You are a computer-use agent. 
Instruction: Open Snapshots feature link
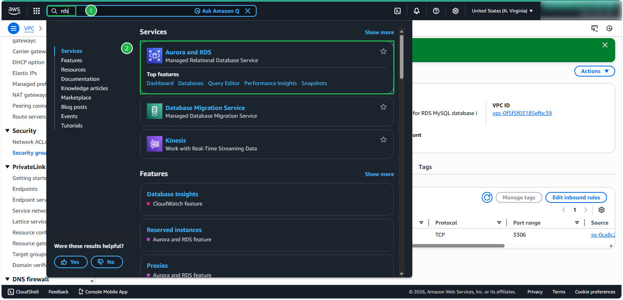click(314, 83)
